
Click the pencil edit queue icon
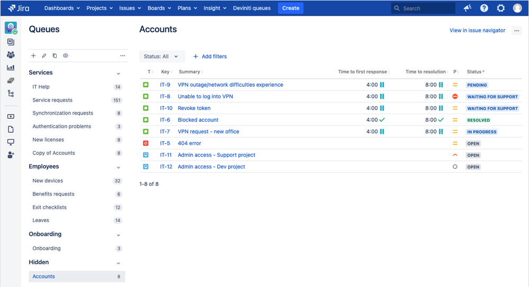44,55
